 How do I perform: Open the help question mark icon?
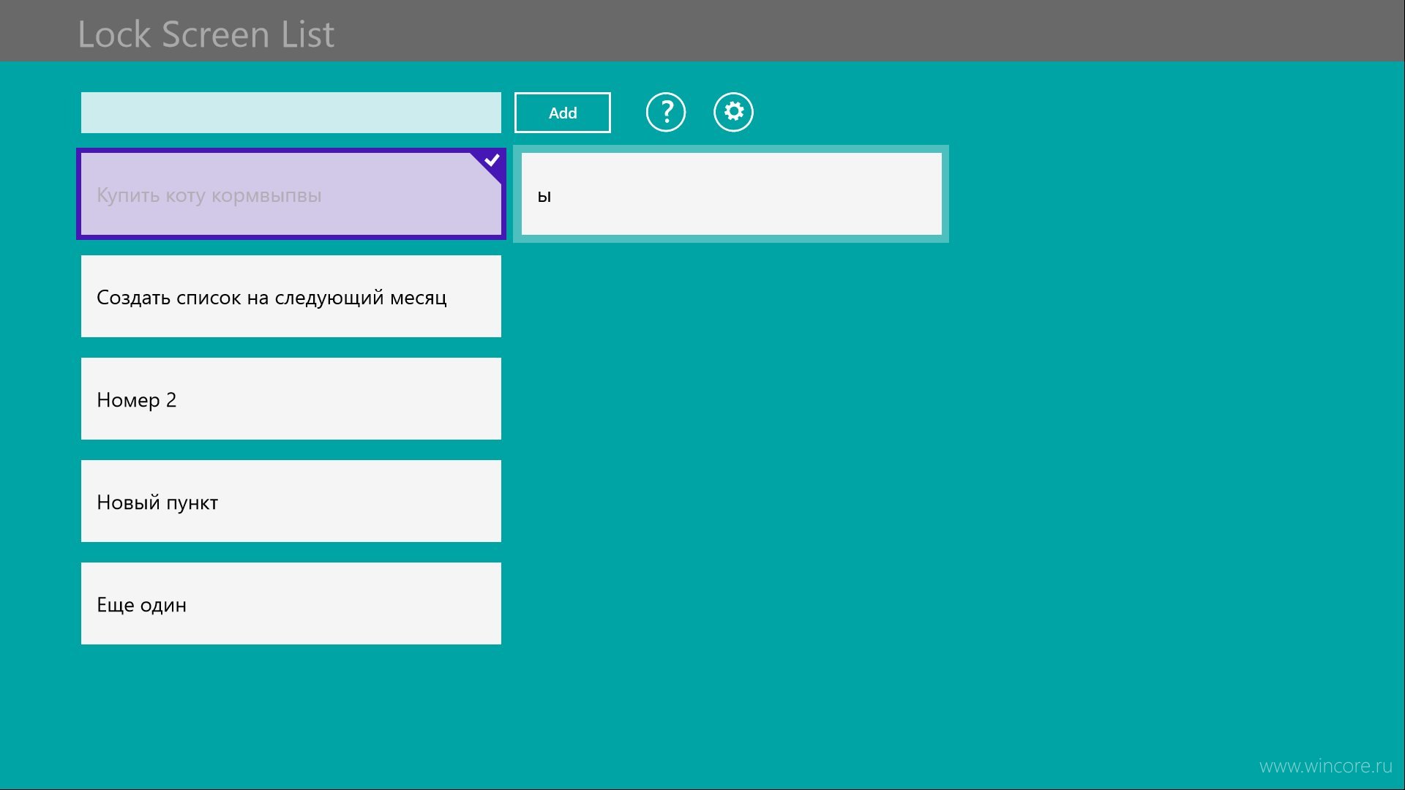[x=665, y=112]
